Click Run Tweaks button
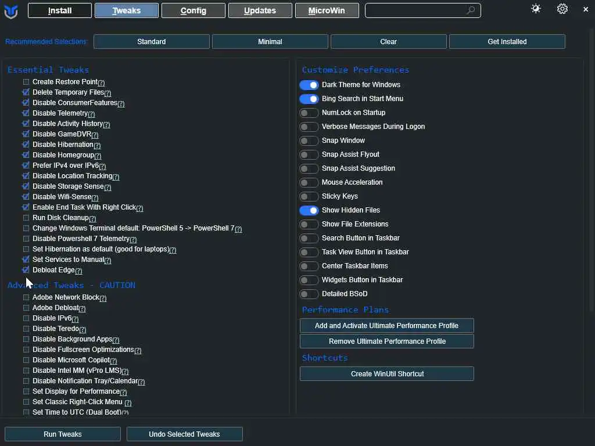 coord(63,434)
